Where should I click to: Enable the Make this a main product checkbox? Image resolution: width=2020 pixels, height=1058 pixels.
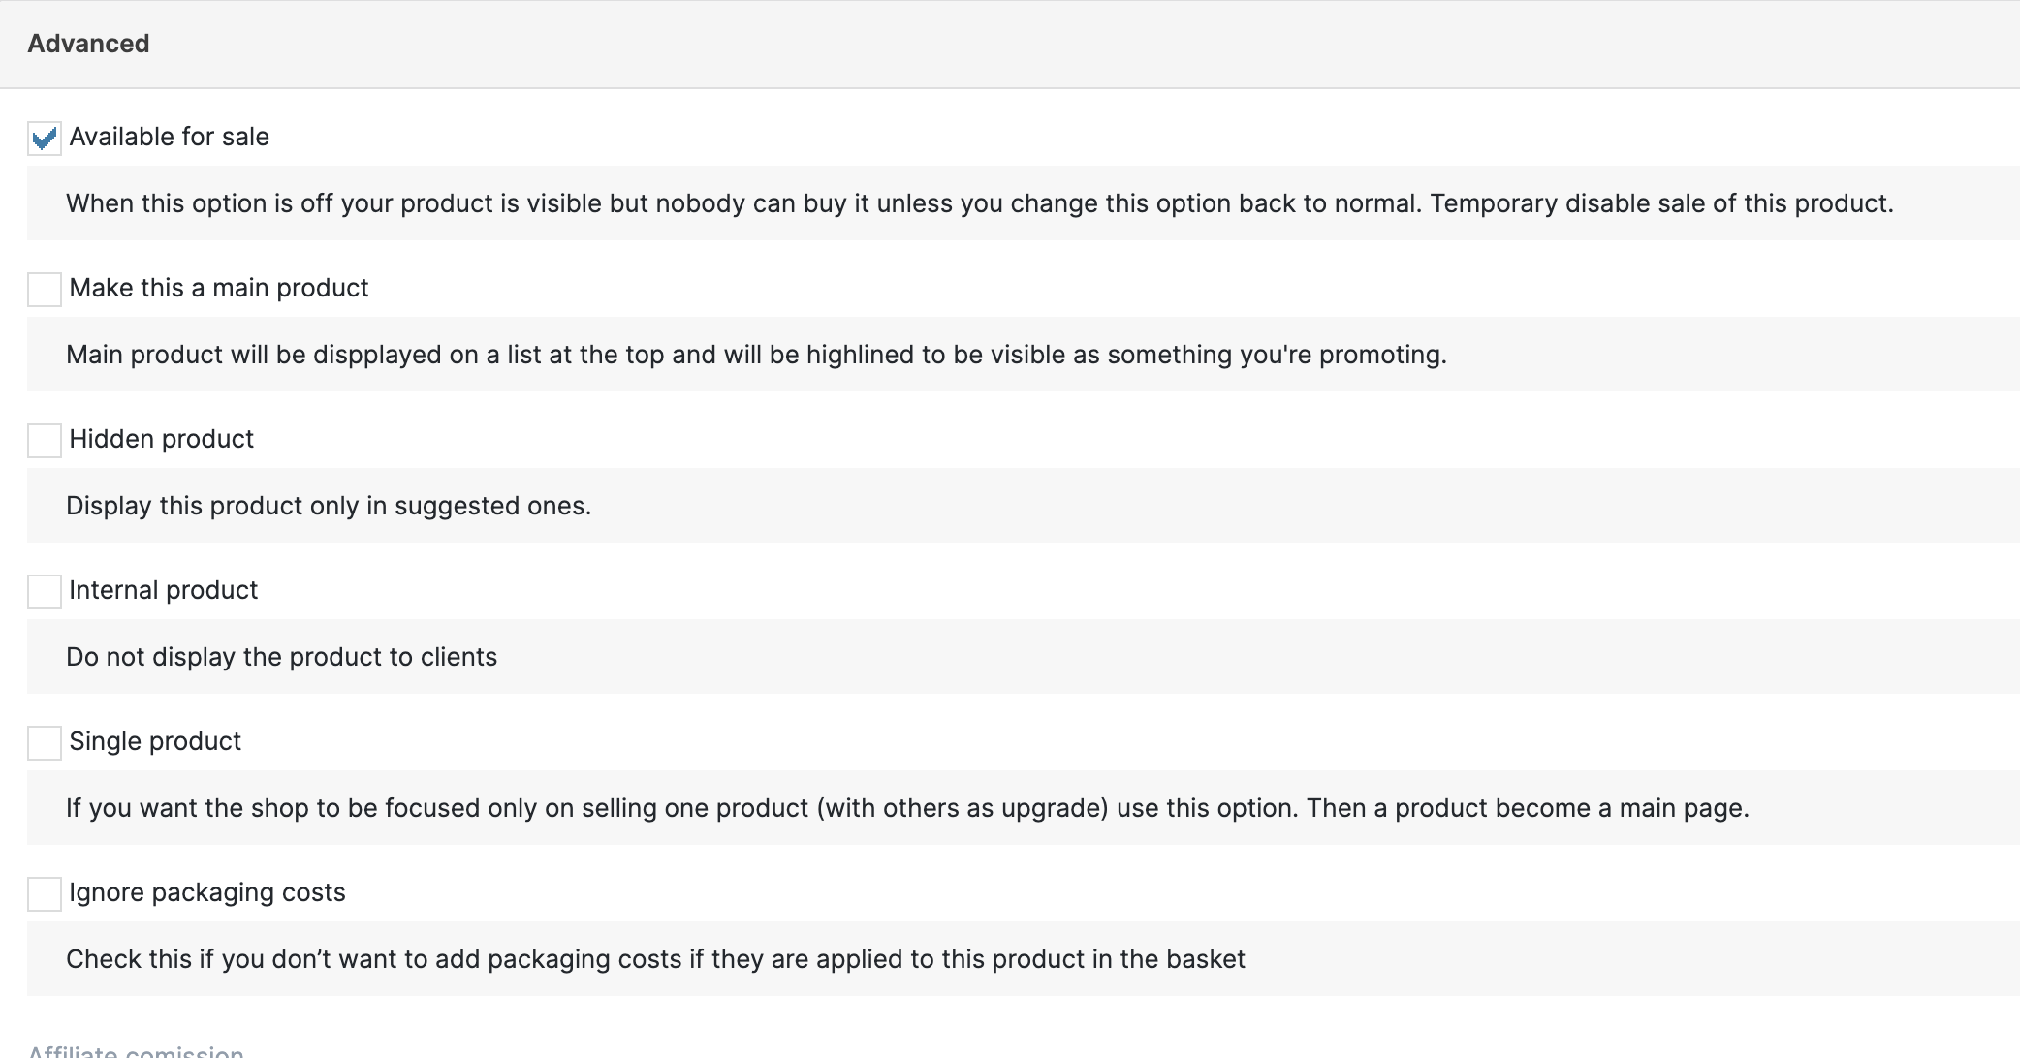point(45,290)
